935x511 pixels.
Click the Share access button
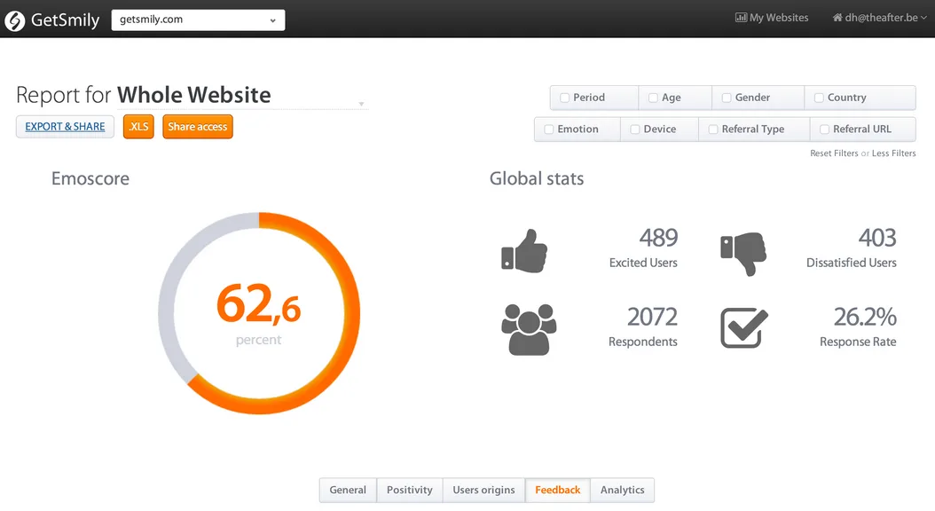(x=197, y=127)
